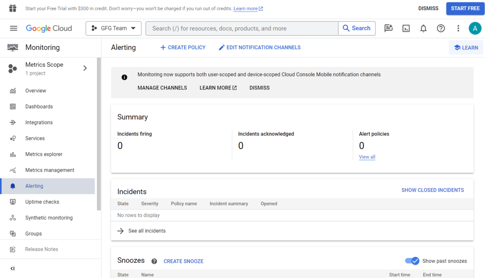Click Create Policy button
The height and width of the screenshot is (278, 485).
click(x=183, y=48)
